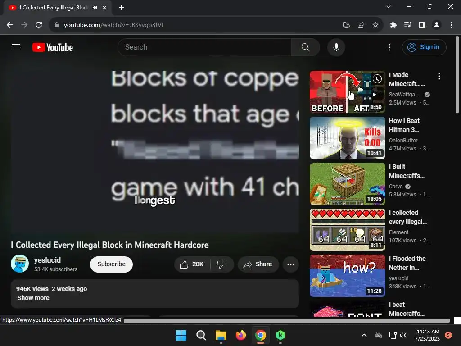The height and width of the screenshot is (346, 461).
Task: Open YouTube settings three-dot menu
Action: click(x=389, y=47)
